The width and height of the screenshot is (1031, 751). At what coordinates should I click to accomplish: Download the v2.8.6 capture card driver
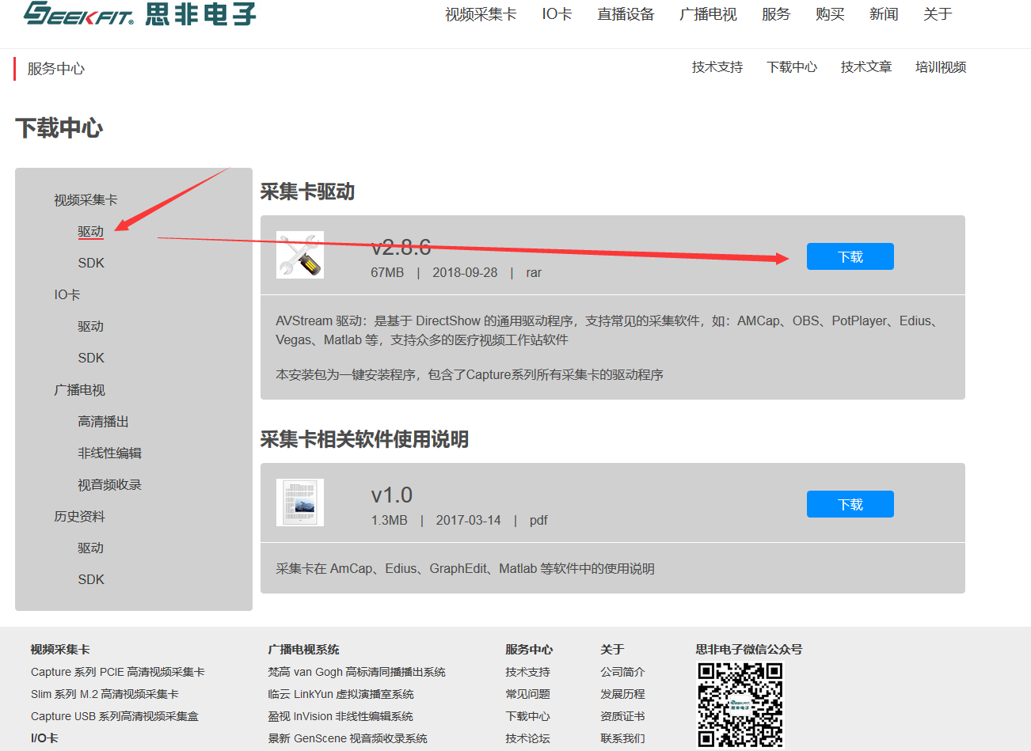click(850, 256)
